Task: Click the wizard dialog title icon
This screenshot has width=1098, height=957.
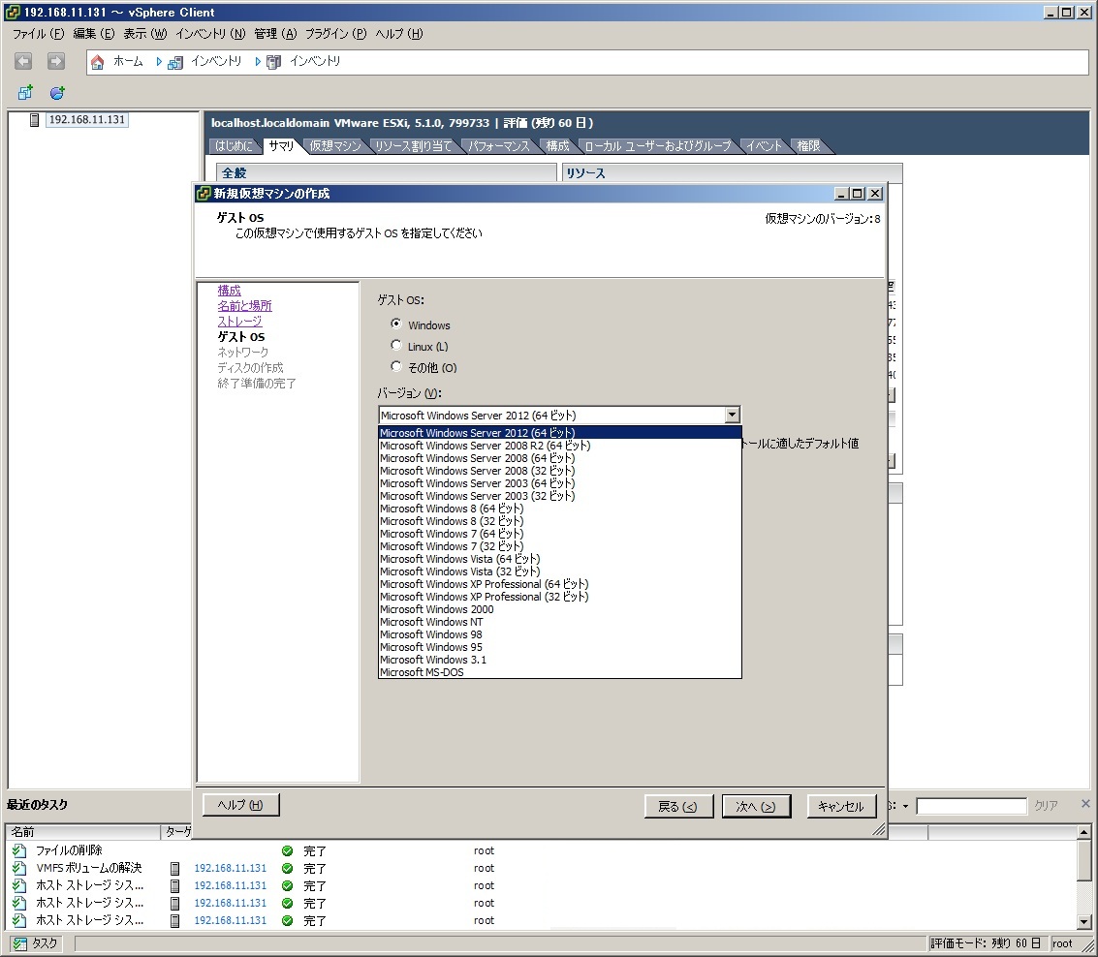Action: click(x=204, y=193)
